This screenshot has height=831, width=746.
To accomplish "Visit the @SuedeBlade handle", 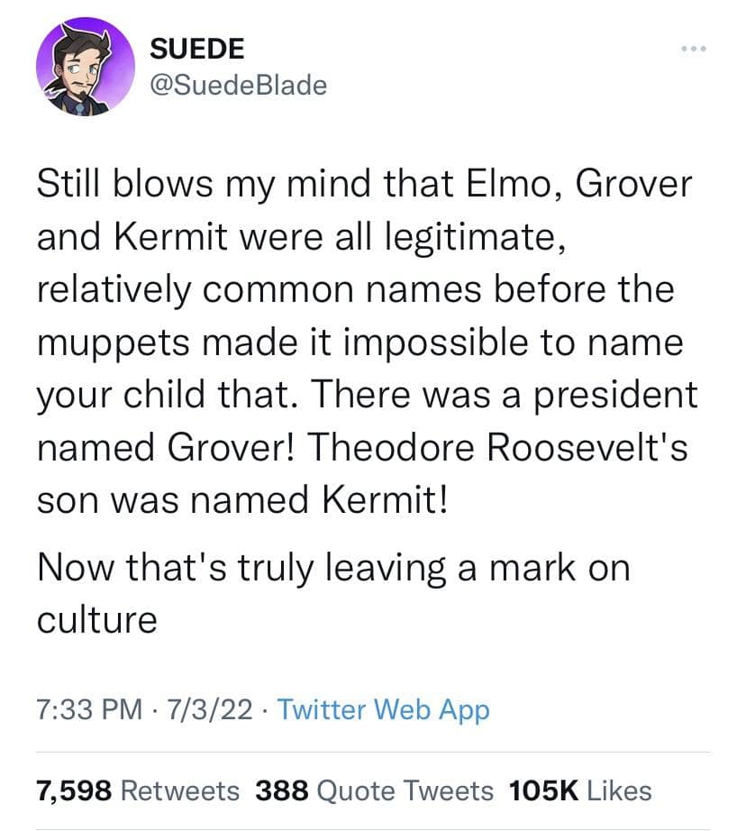I will [238, 85].
